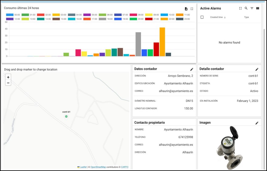Viewport: 267px width, 171px height.
Task: Open search in Active Alarms
Action: 246,8
